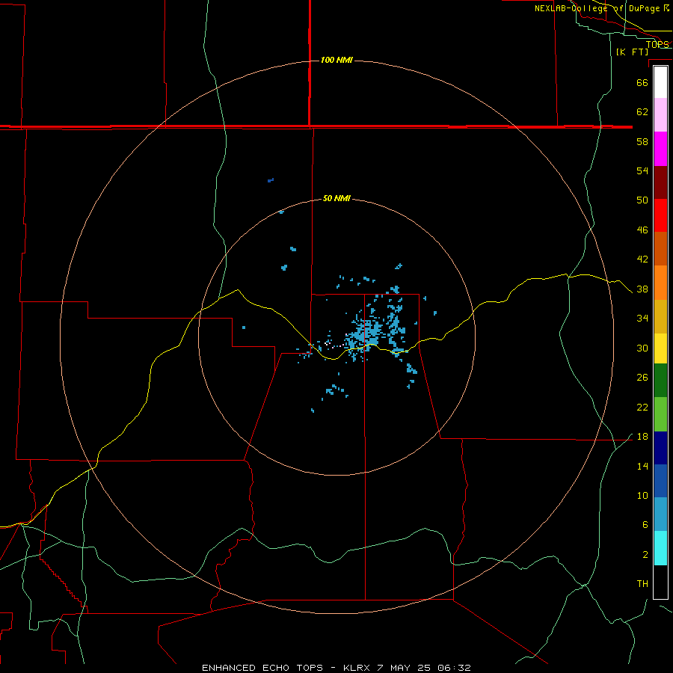Click the legend value '14'
Screen dimensions: 673x673
click(x=642, y=466)
